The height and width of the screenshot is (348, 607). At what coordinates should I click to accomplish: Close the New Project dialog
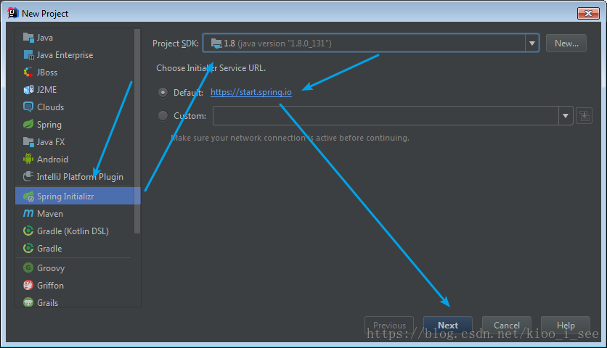pos(588,14)
